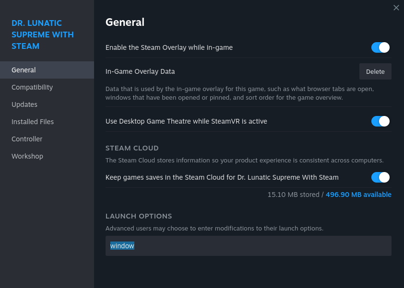This screenshot has width=404, height=288.
Task: Click the General page heading
Action: click(125, 22)
